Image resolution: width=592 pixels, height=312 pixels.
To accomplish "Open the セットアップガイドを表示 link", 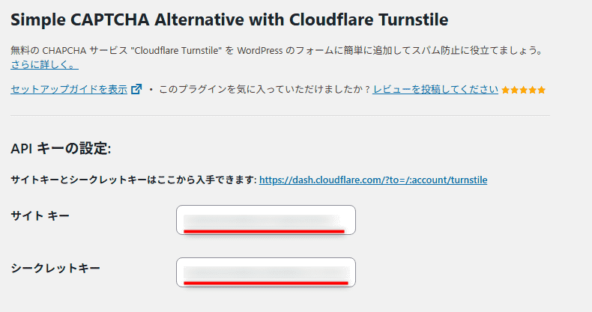I will [69, 90].
